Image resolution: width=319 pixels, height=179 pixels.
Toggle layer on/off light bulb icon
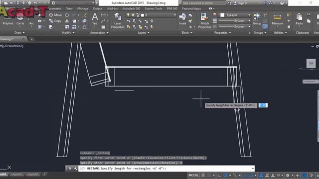pos(128,15)
